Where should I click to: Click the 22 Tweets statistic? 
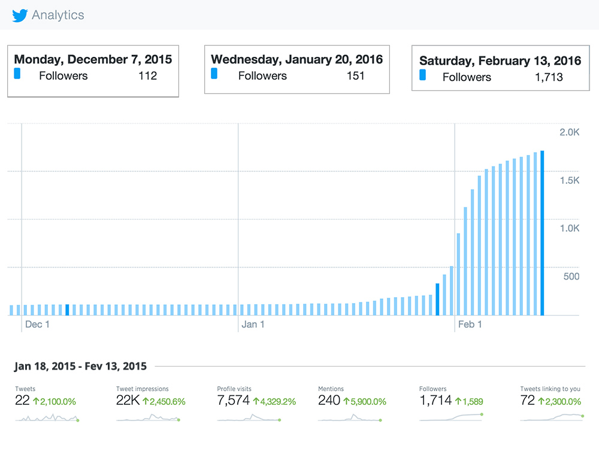(22, 400)
